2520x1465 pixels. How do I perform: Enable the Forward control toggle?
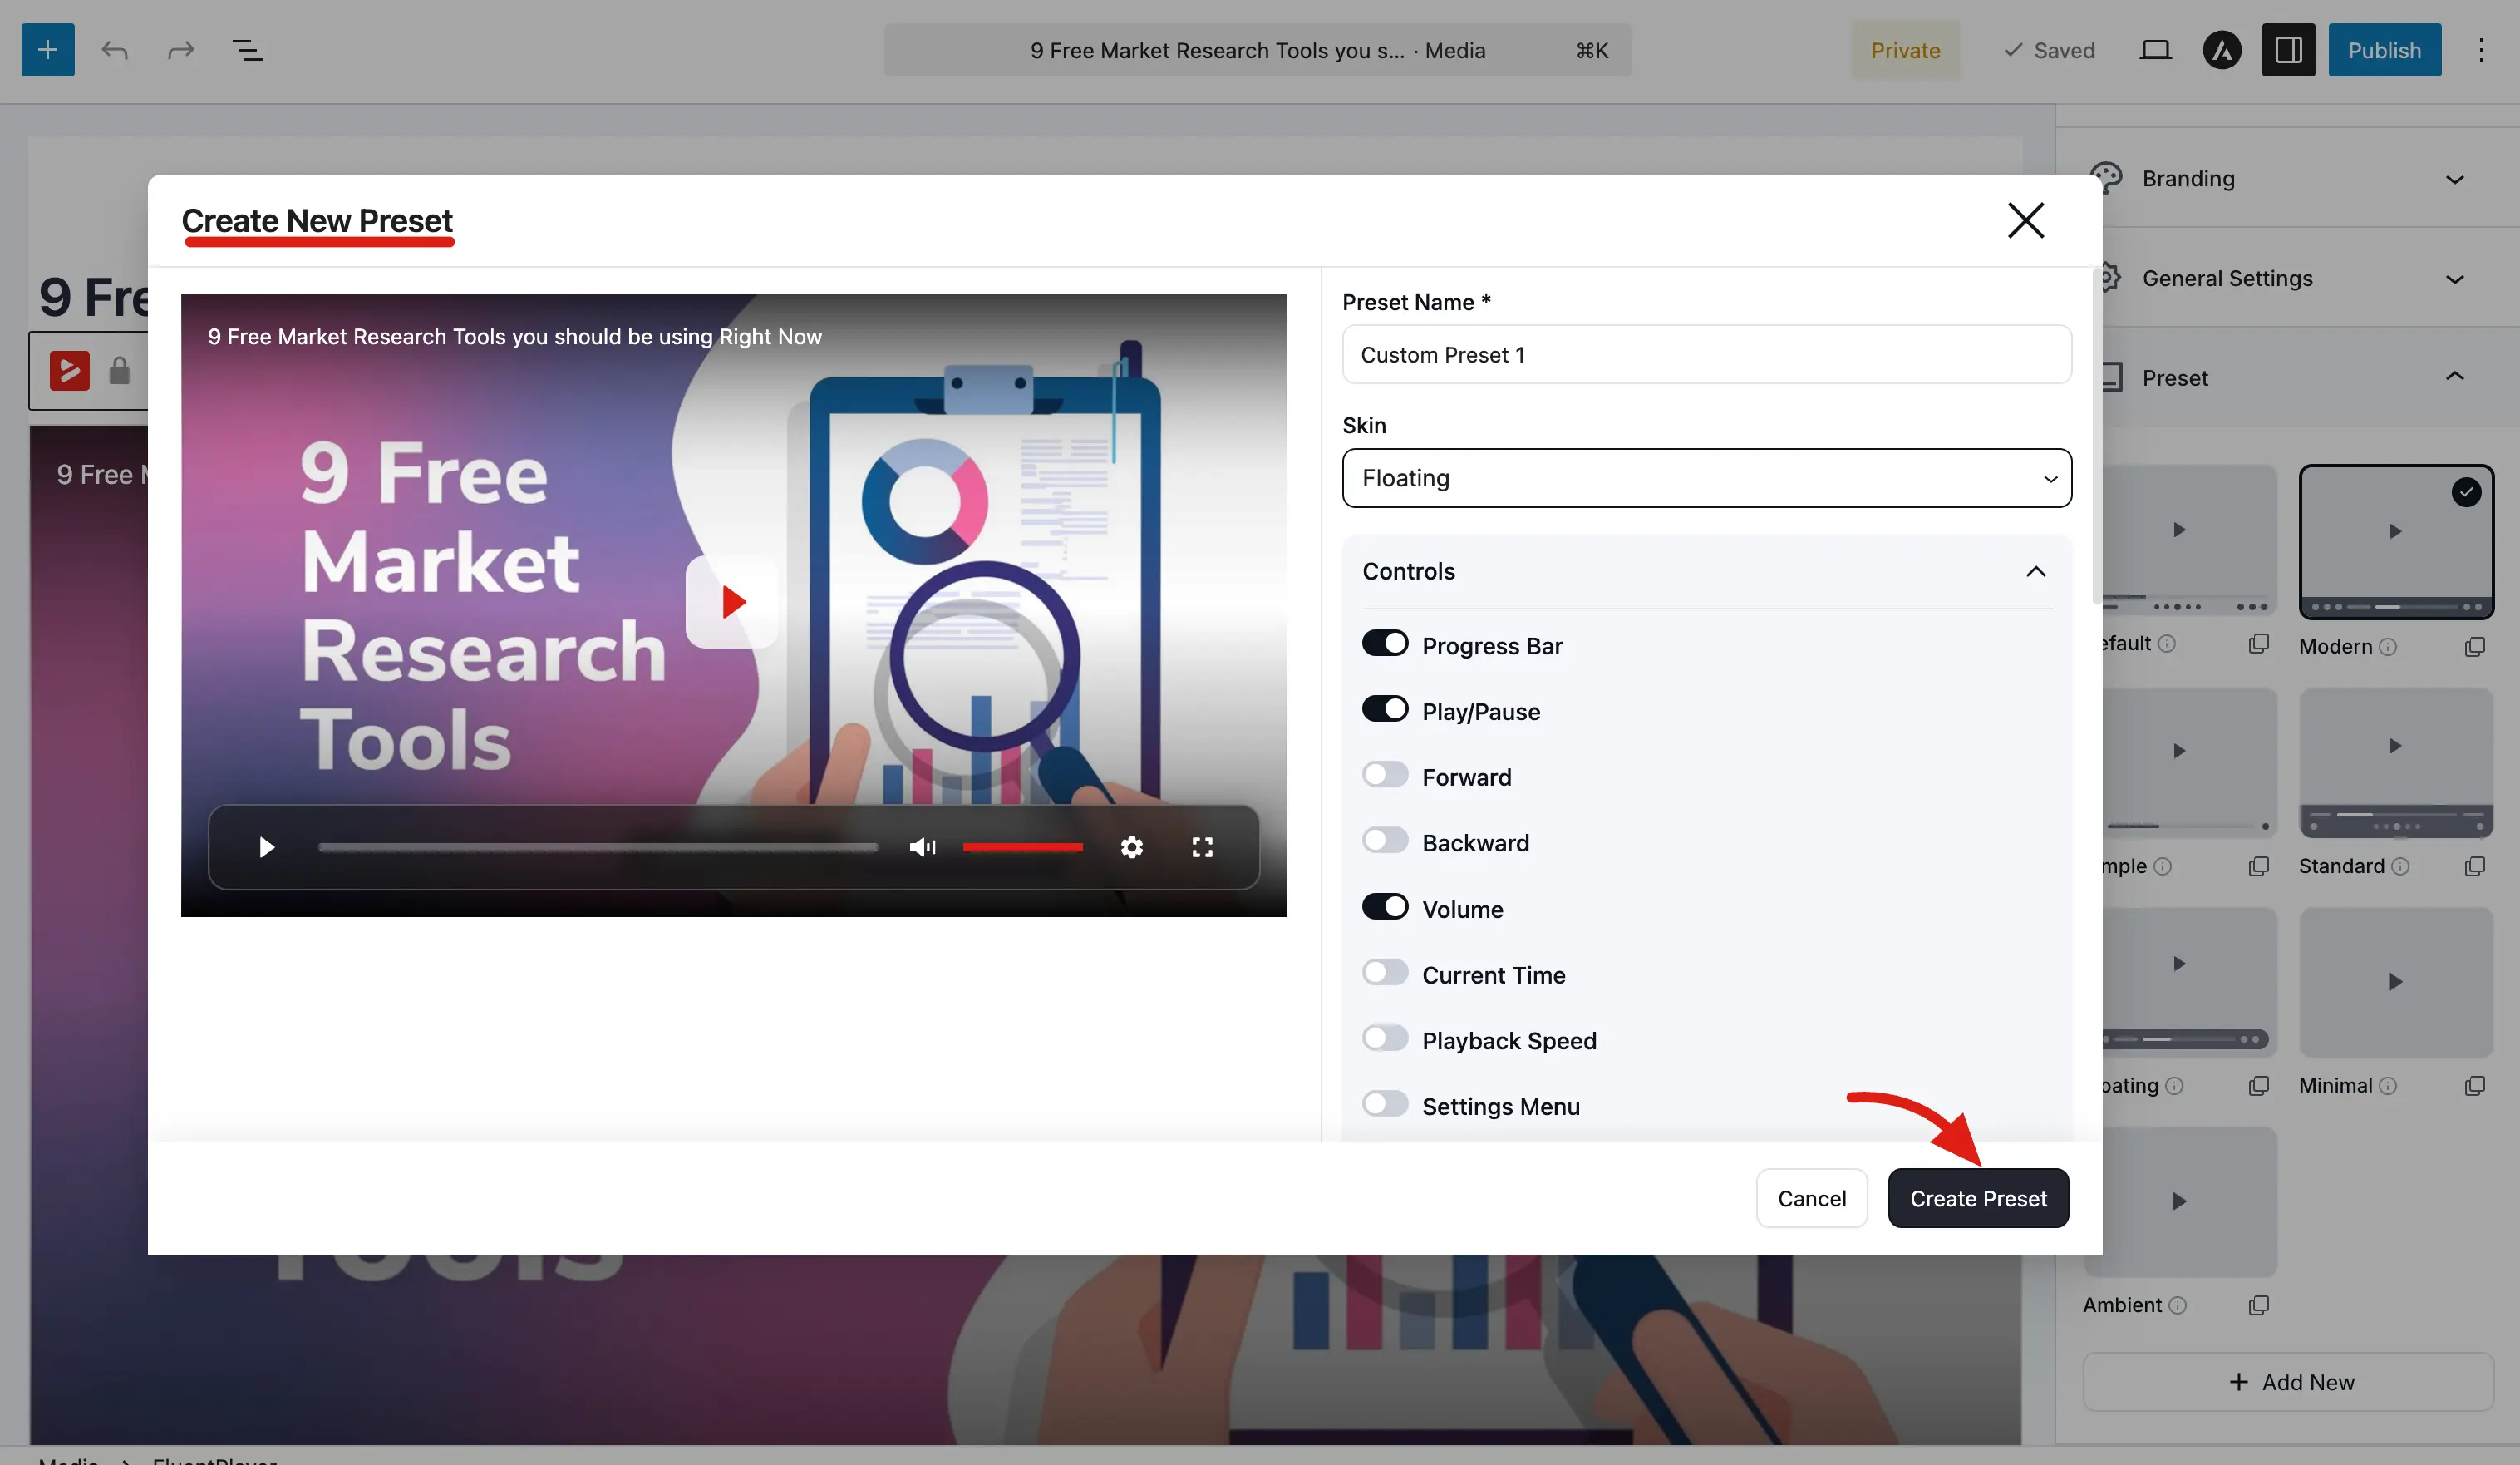(x=1385, y=776)
